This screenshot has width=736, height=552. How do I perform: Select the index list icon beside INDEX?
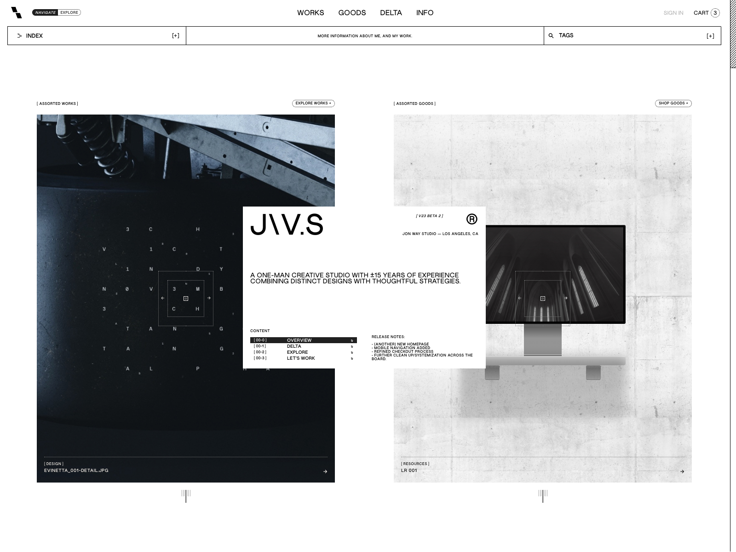point(19,35)
